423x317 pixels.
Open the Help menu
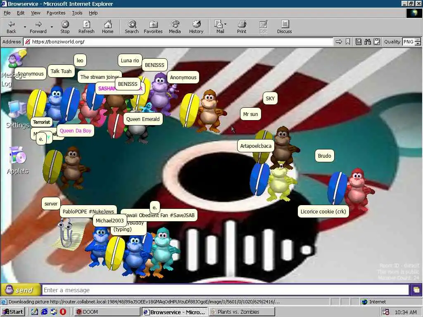pyautogui.click(x=93, y=13)
